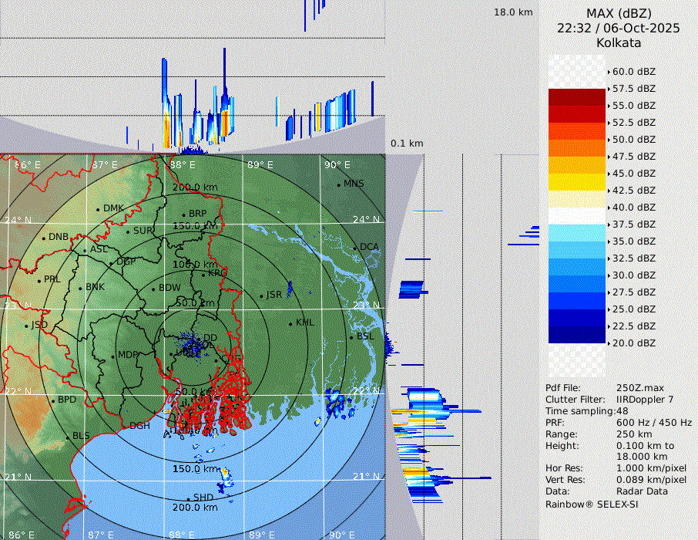Pick the SHD station marker
This screenshot has height=540, width=698.
click(x=189, y=498)
